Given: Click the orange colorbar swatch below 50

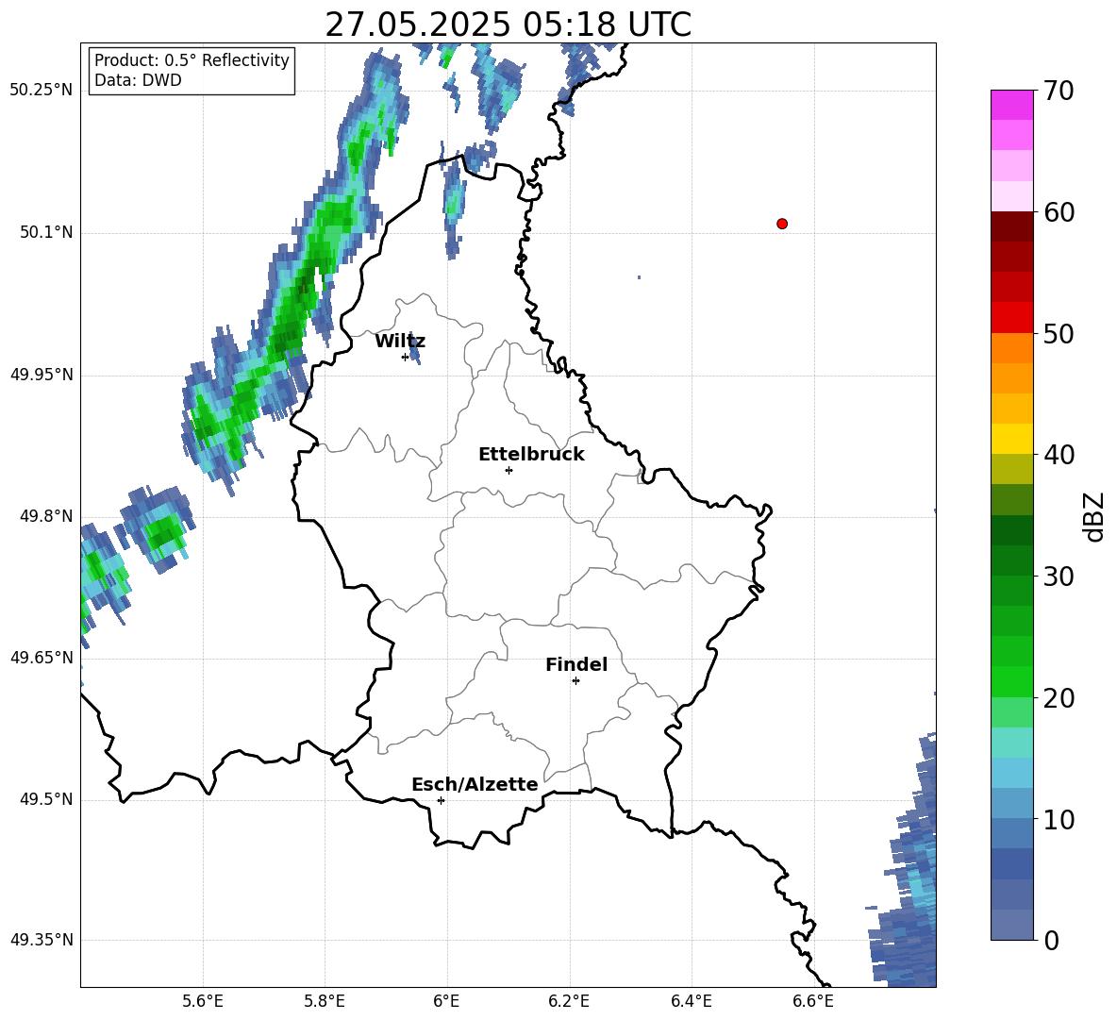Looking at the screenshot, I should tap(1011, 347).
